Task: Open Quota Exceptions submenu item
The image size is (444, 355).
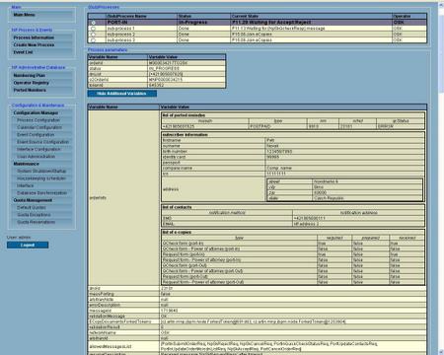Action: (x=42, y=215)
